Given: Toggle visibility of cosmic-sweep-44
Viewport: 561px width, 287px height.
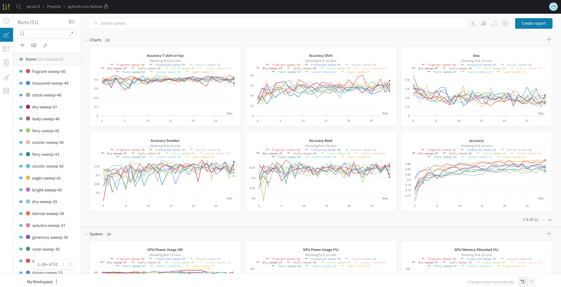Looking at the screenshot, I should click(21, 142).
